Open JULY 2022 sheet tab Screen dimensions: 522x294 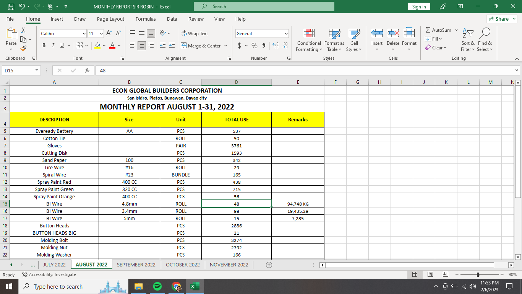54,265
